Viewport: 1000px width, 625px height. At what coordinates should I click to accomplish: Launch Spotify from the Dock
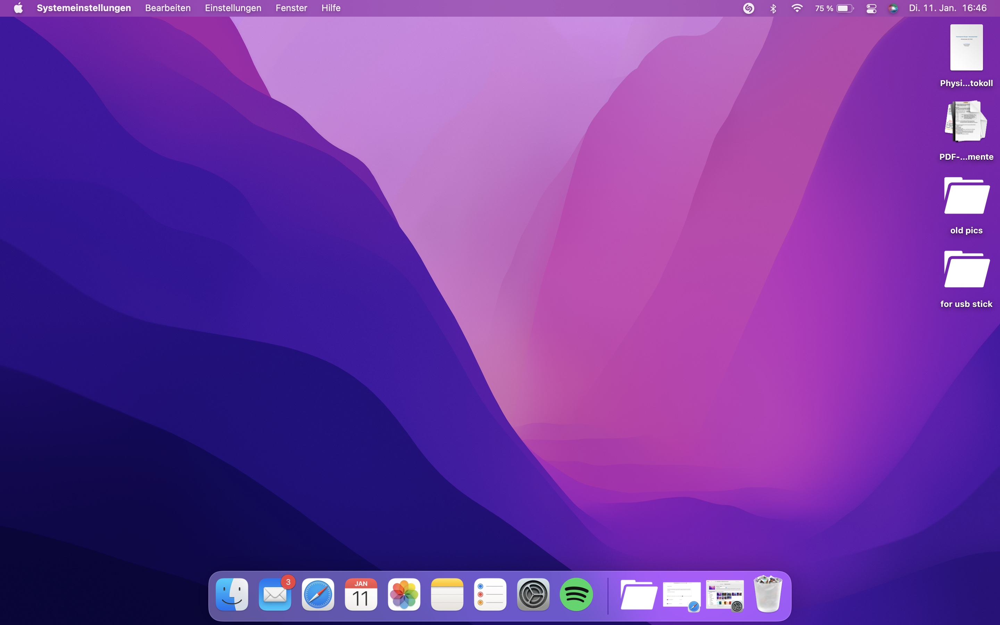[x=576, y=594]
